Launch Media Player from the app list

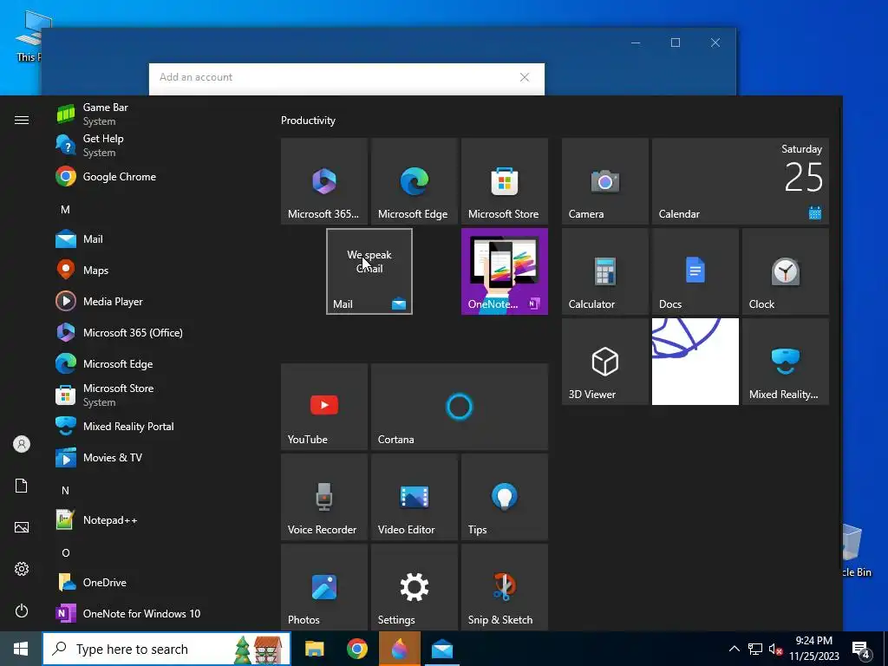pyautogui.click(x=156, y=301)
